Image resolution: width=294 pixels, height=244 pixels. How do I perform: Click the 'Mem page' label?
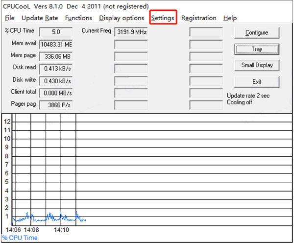pos(23,55)
